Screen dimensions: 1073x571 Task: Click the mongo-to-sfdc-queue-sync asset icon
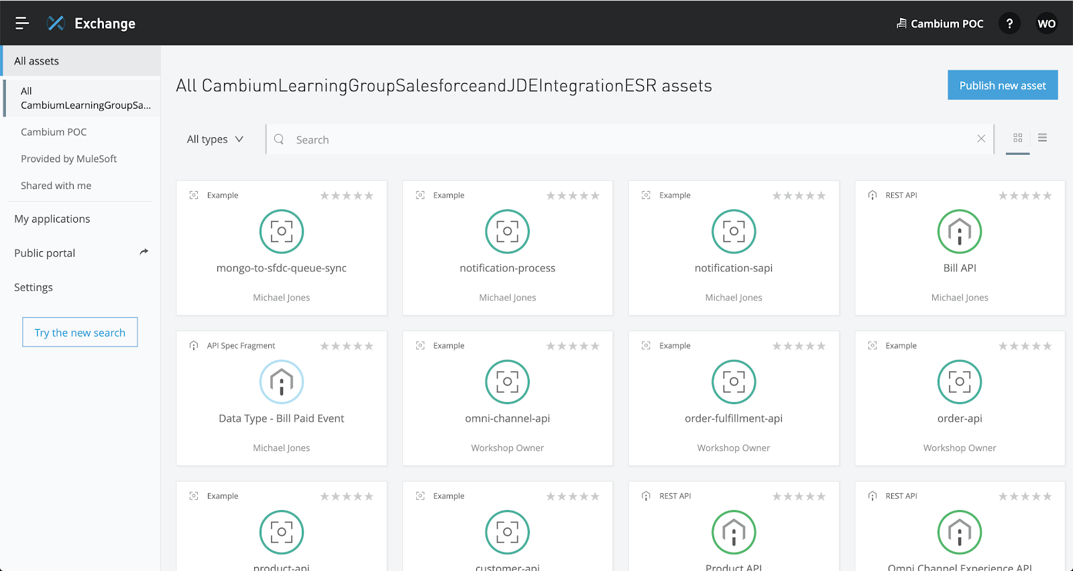tap(281, 232)
